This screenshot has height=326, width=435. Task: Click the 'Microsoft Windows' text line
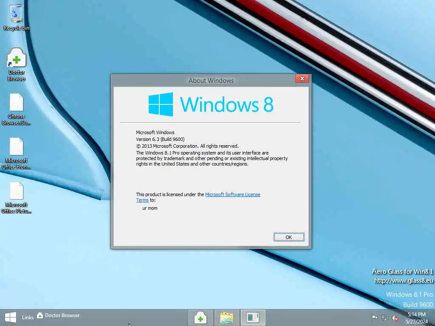(x=155, y=132)
